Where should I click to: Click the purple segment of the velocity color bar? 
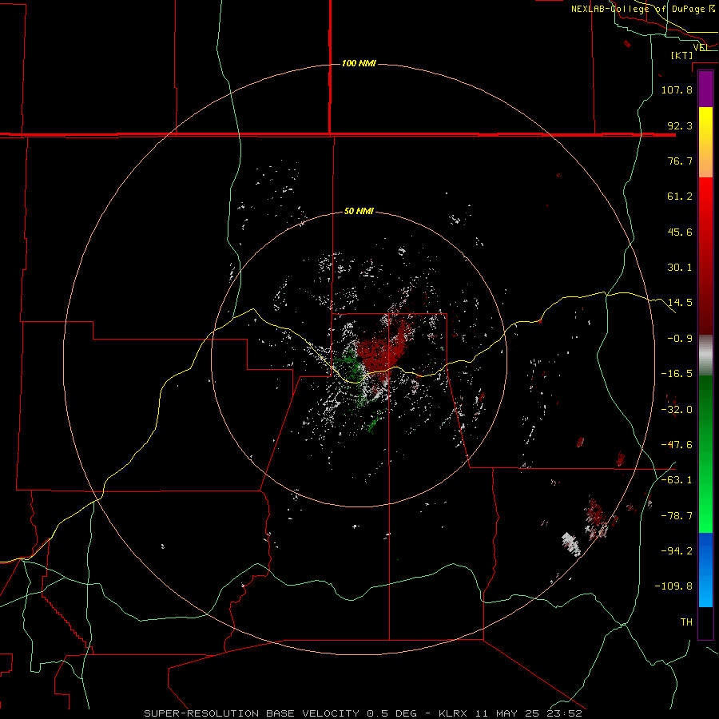tap(705, 89)
